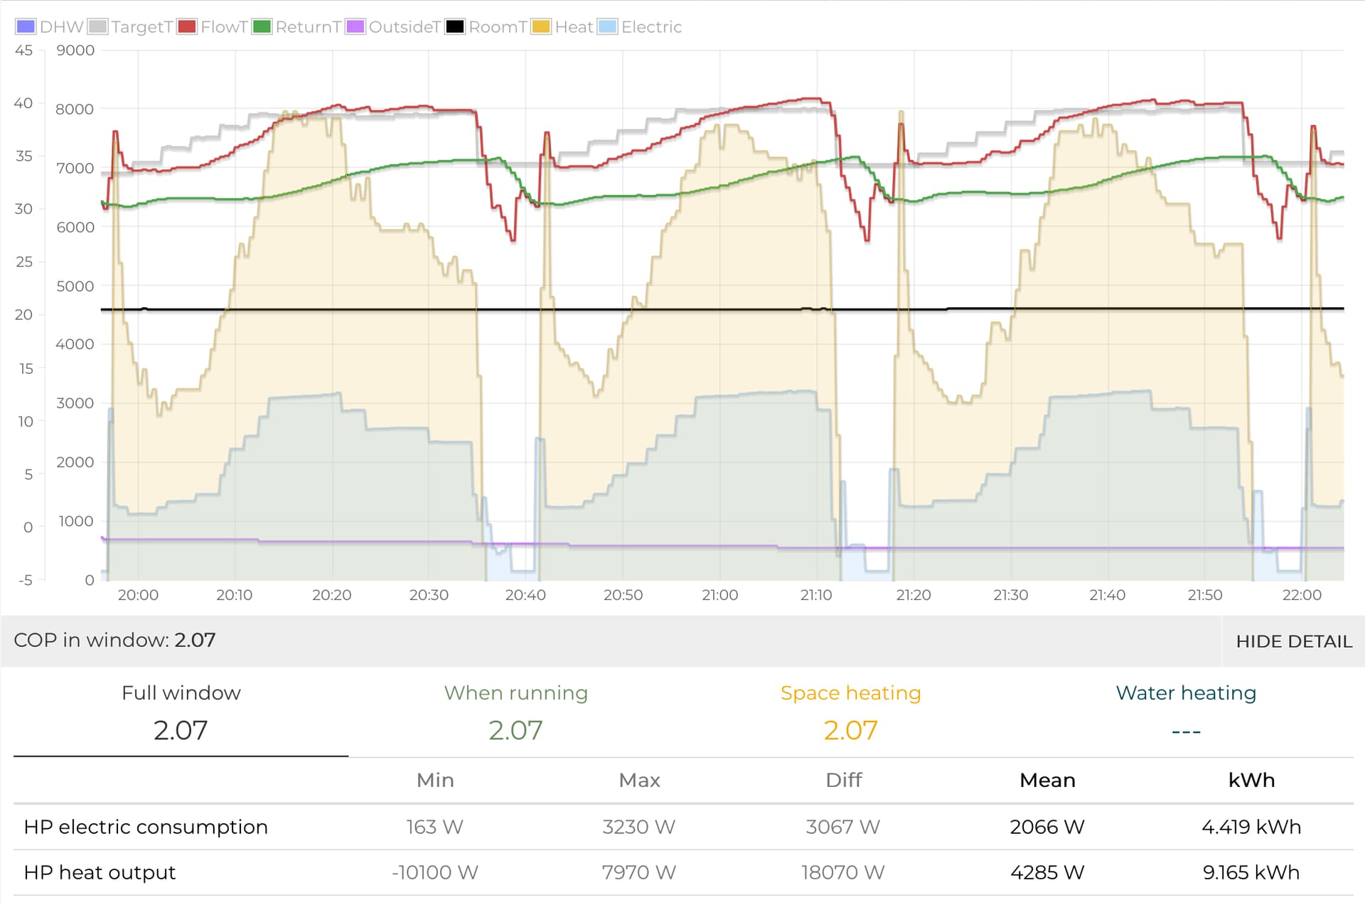
Task: Click the blue DHW legend swatch
Action: pos(26,27)
